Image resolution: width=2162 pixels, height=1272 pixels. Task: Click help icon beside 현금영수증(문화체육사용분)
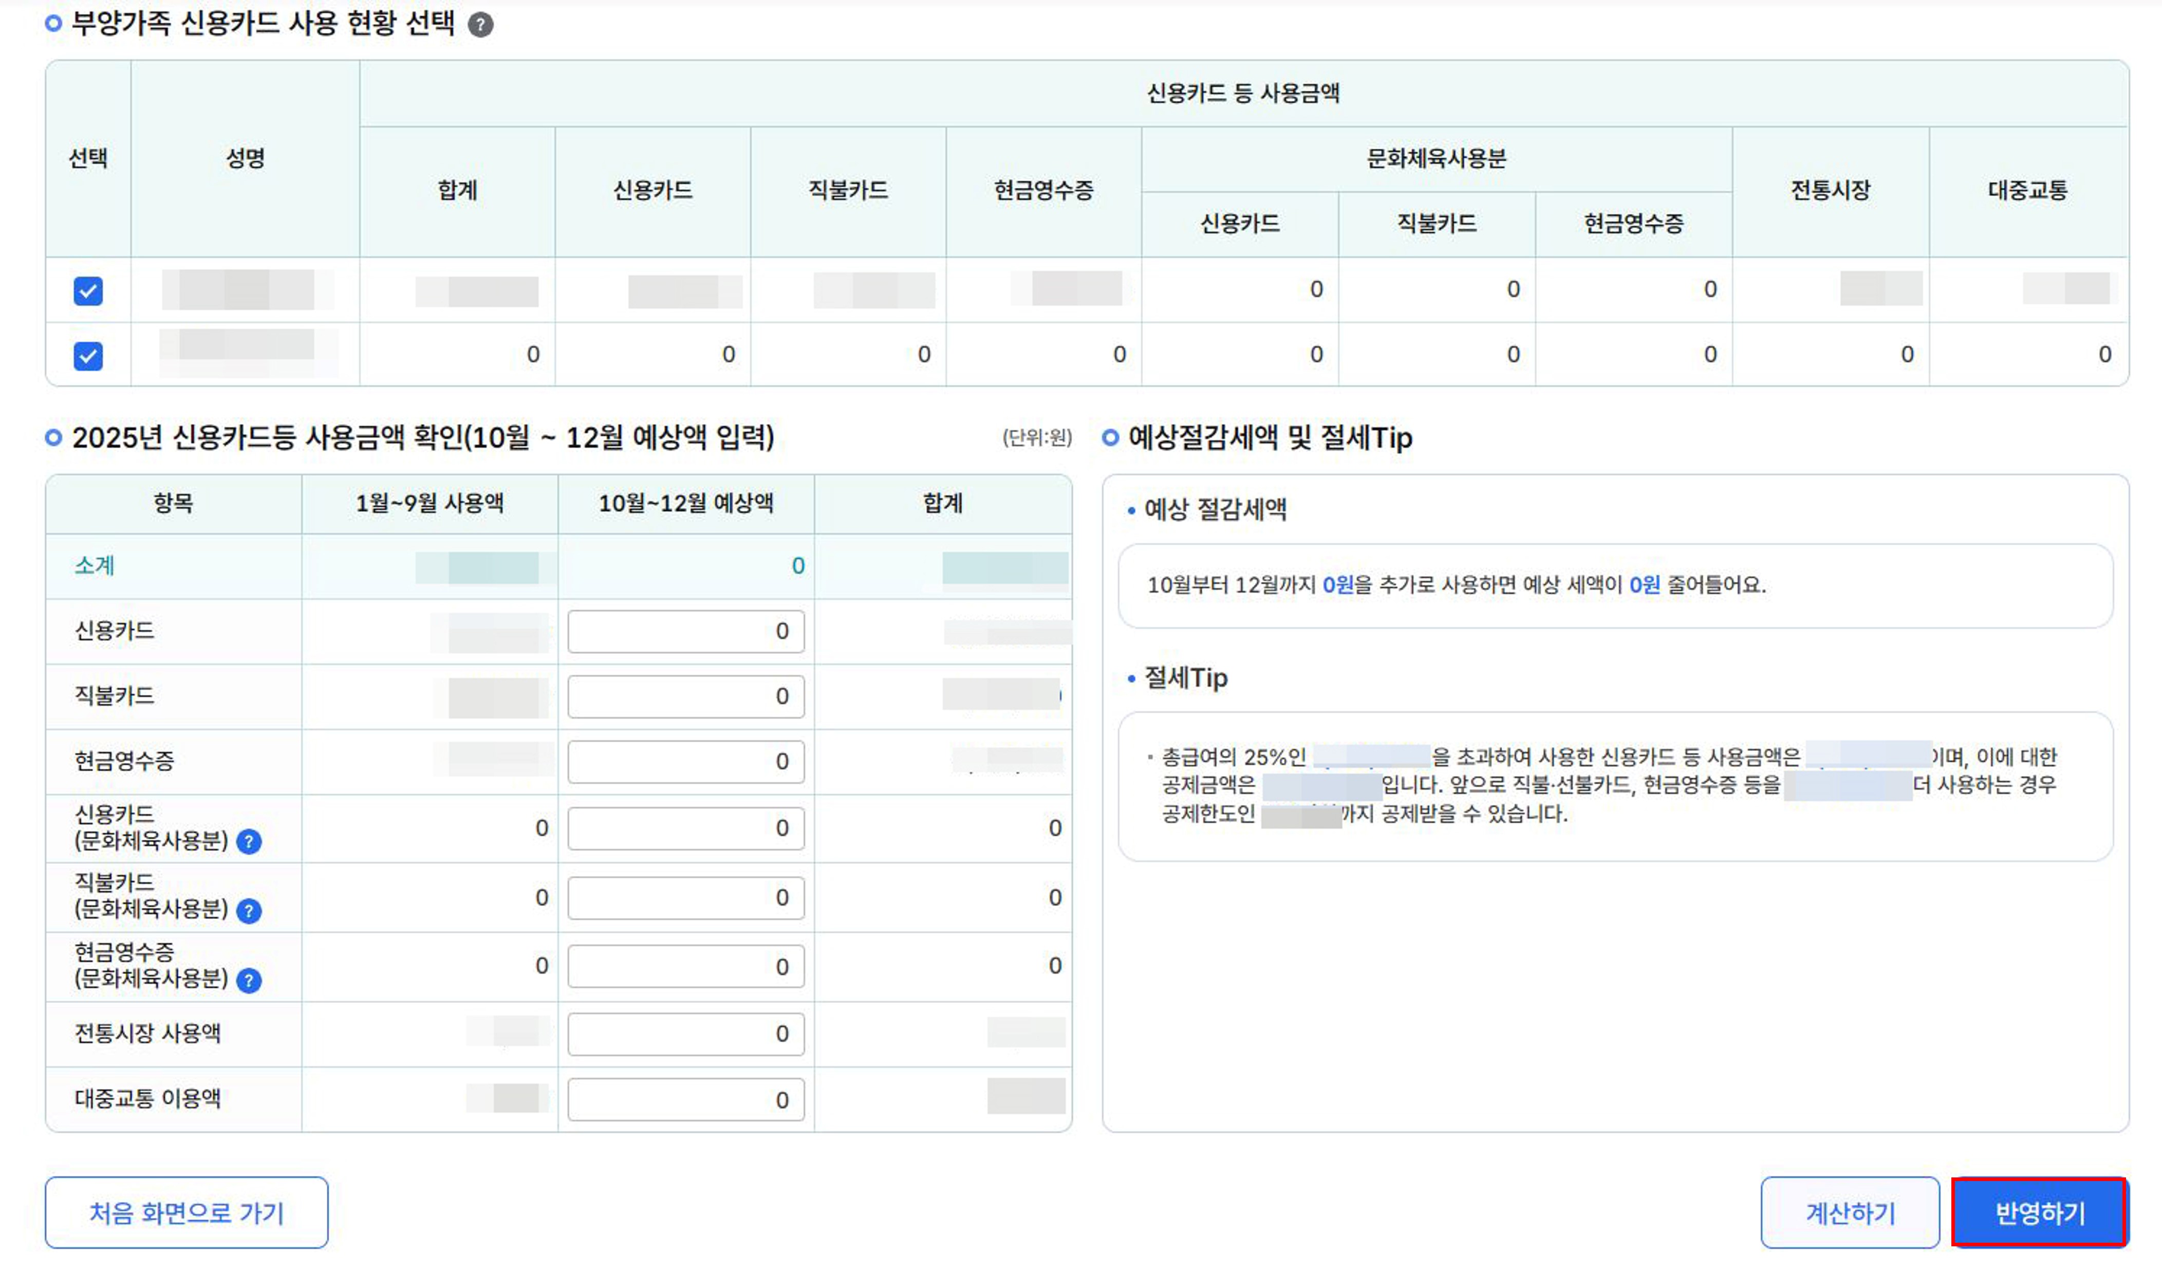[249, 980]
